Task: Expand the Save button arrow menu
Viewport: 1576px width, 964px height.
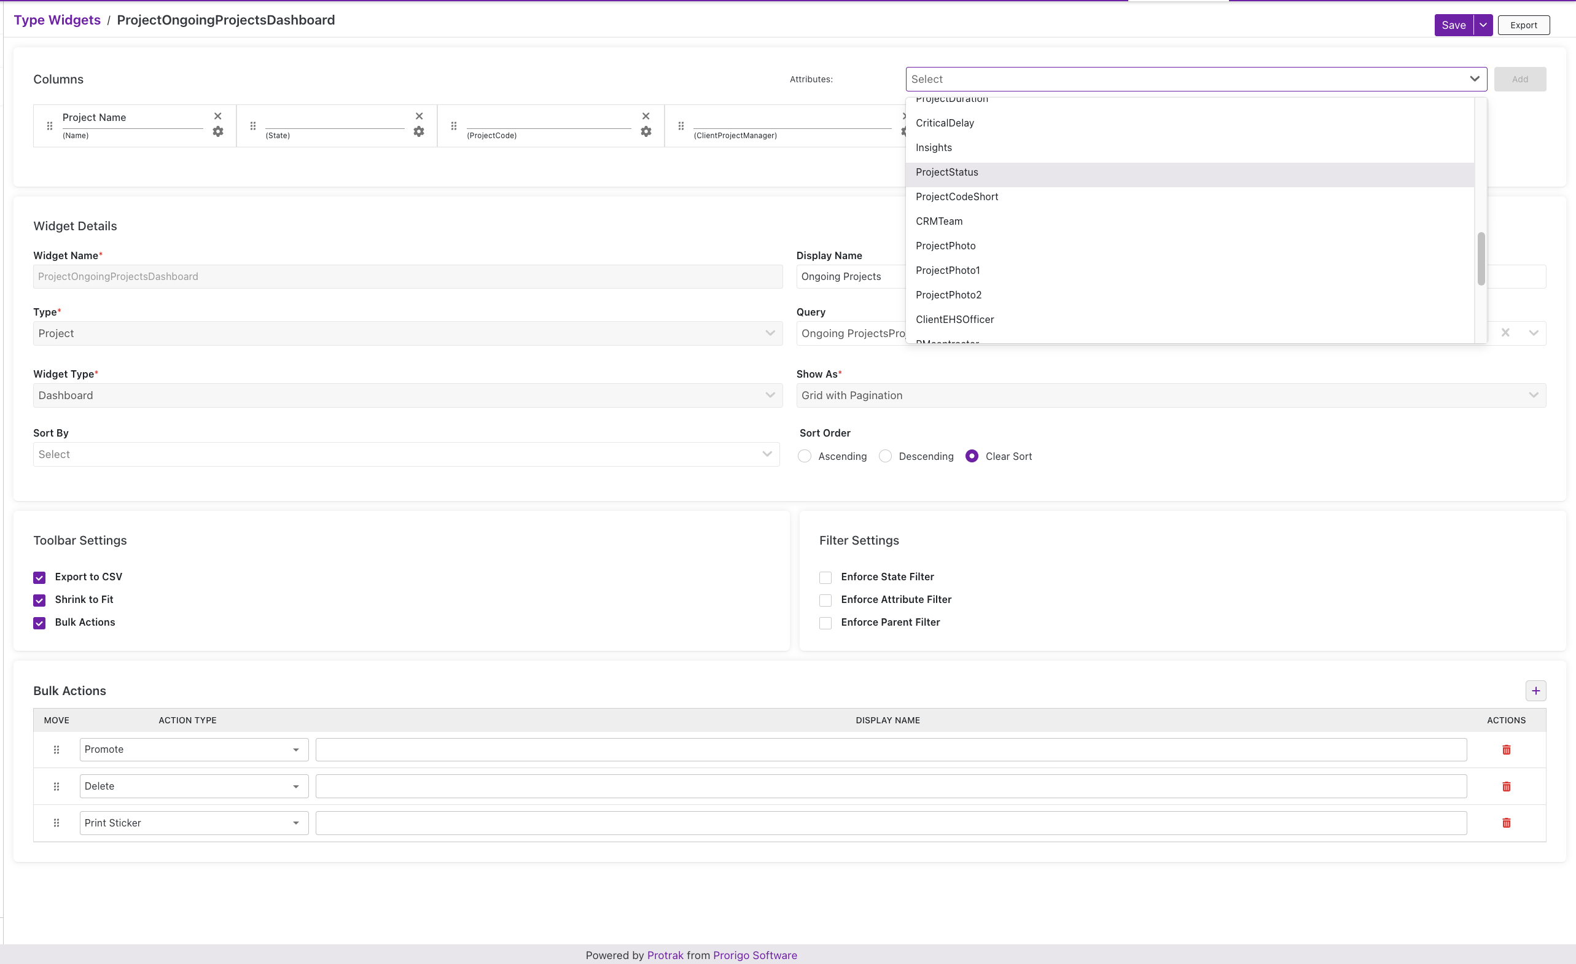Action: point(1483,25)
